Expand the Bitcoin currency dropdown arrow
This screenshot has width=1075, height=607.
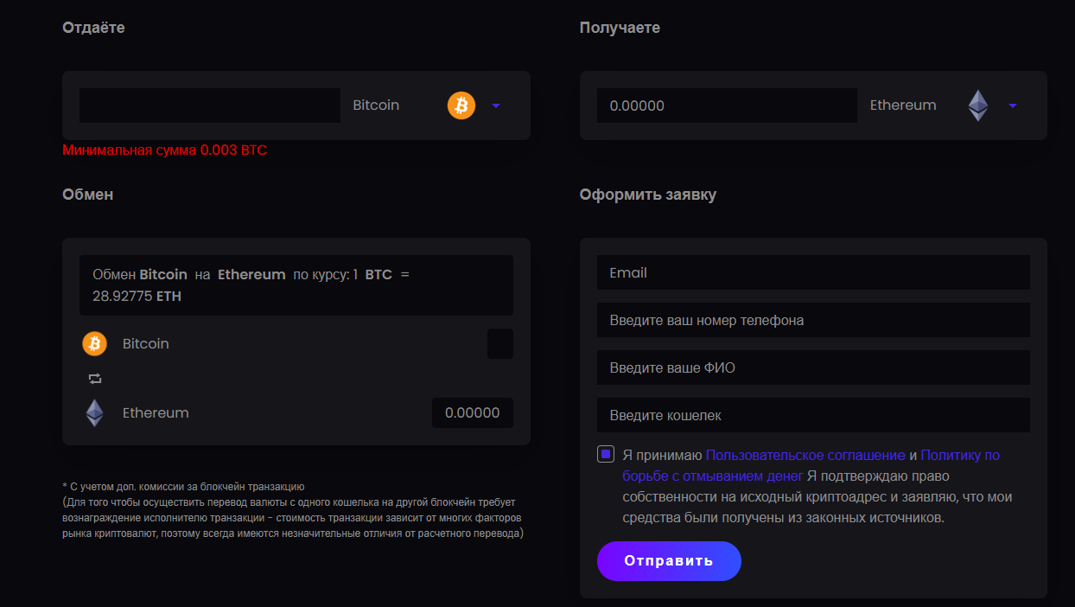tap(496, 105)
